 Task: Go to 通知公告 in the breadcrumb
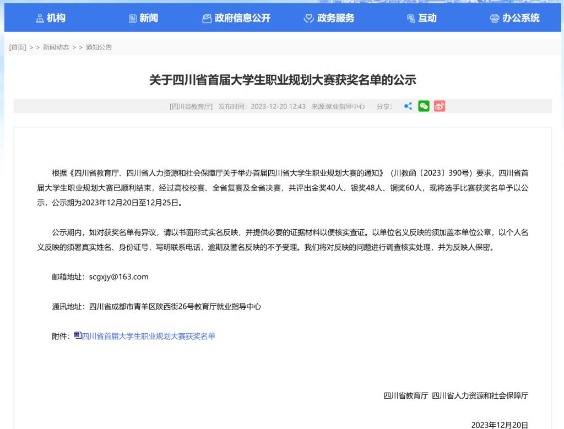(99, 47)
